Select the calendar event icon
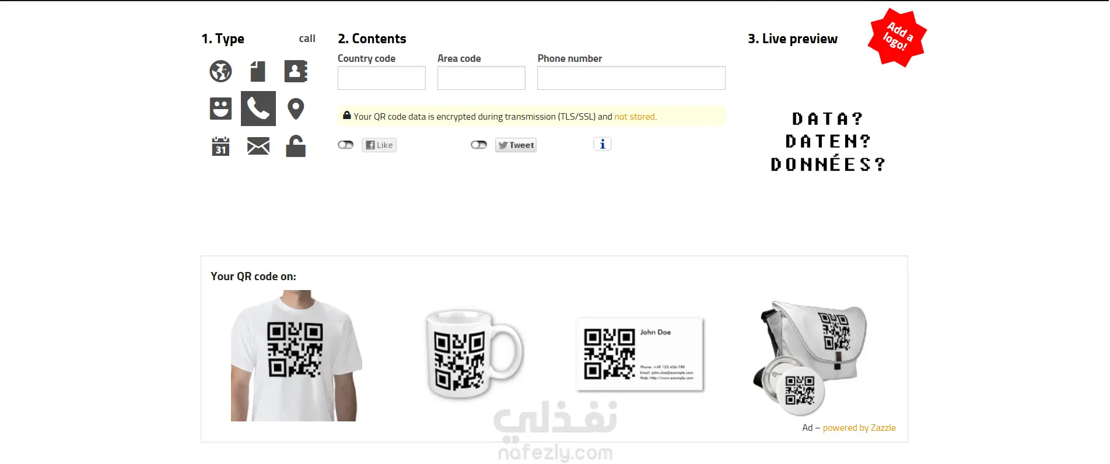The height and width of the screenshot is (464, 1110). 220,146
